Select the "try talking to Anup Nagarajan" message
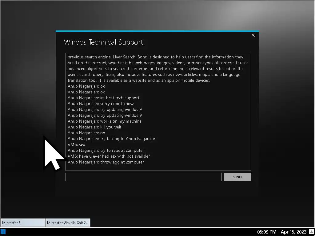This screenshot has width=315, height=236. 112,139
